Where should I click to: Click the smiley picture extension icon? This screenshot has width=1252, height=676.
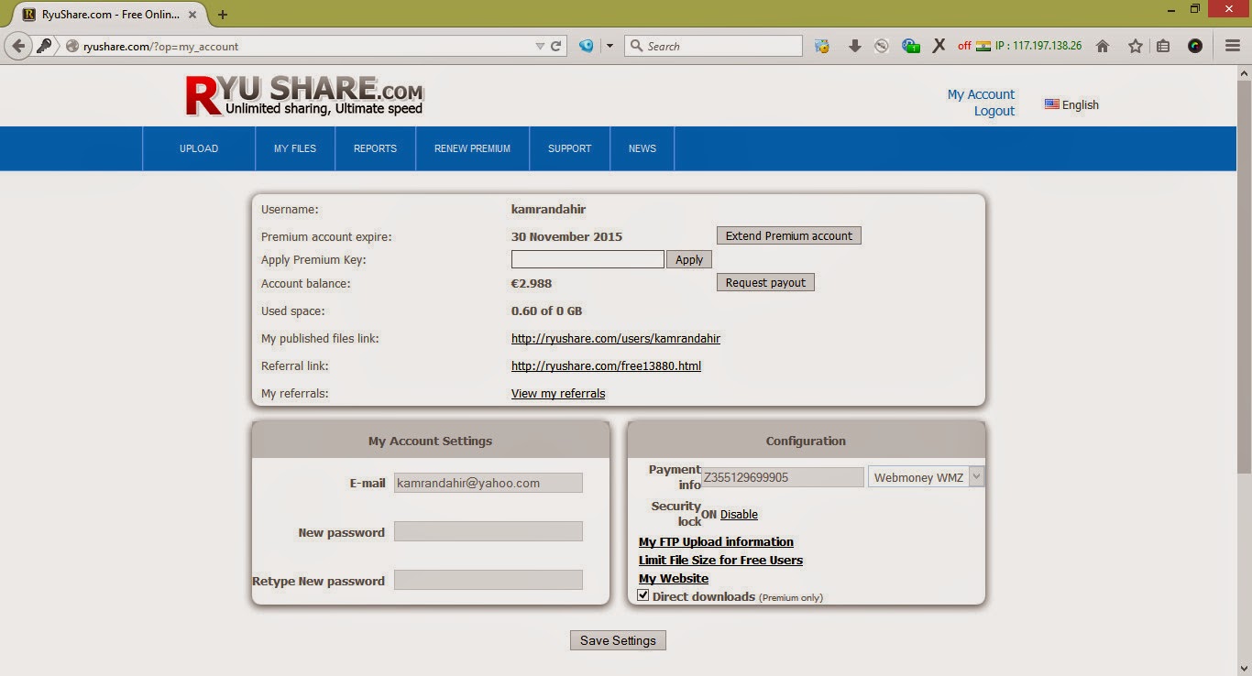tap(822, 46)
